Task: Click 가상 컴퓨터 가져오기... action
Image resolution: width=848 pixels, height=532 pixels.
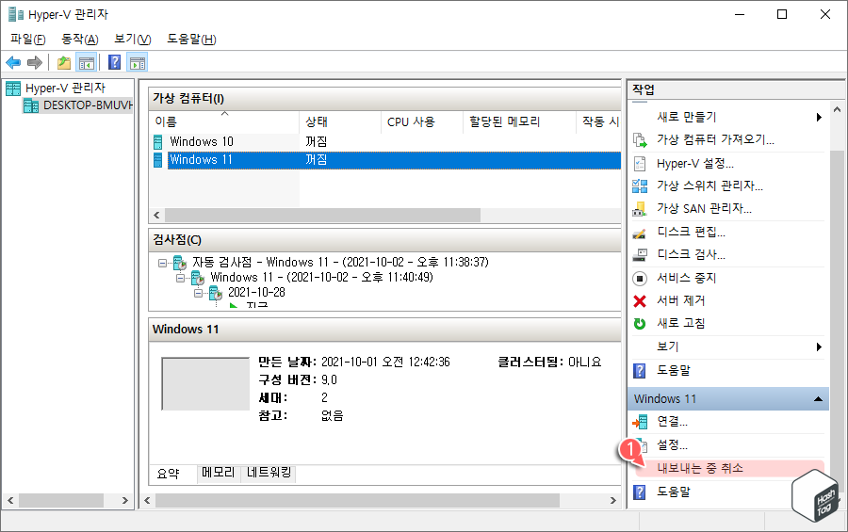Action: (715, 140)
